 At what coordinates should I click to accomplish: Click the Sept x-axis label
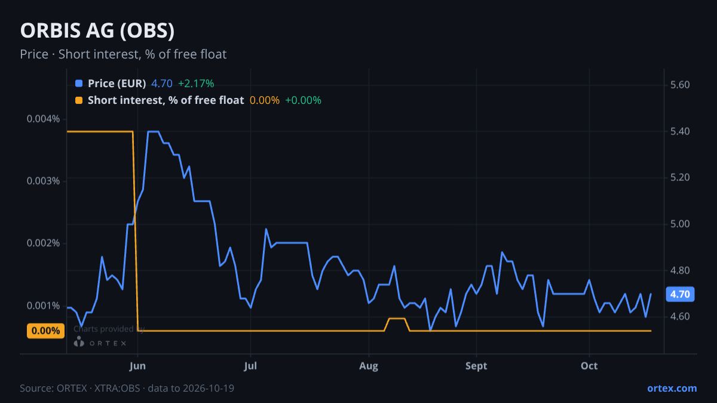[477, 366]
